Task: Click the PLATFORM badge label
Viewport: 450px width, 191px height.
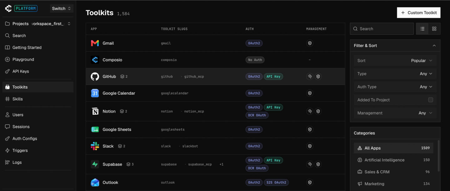Action: [26, 8]
